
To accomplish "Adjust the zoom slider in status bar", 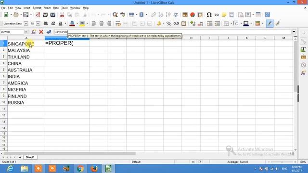I will (x=282, y=162).
